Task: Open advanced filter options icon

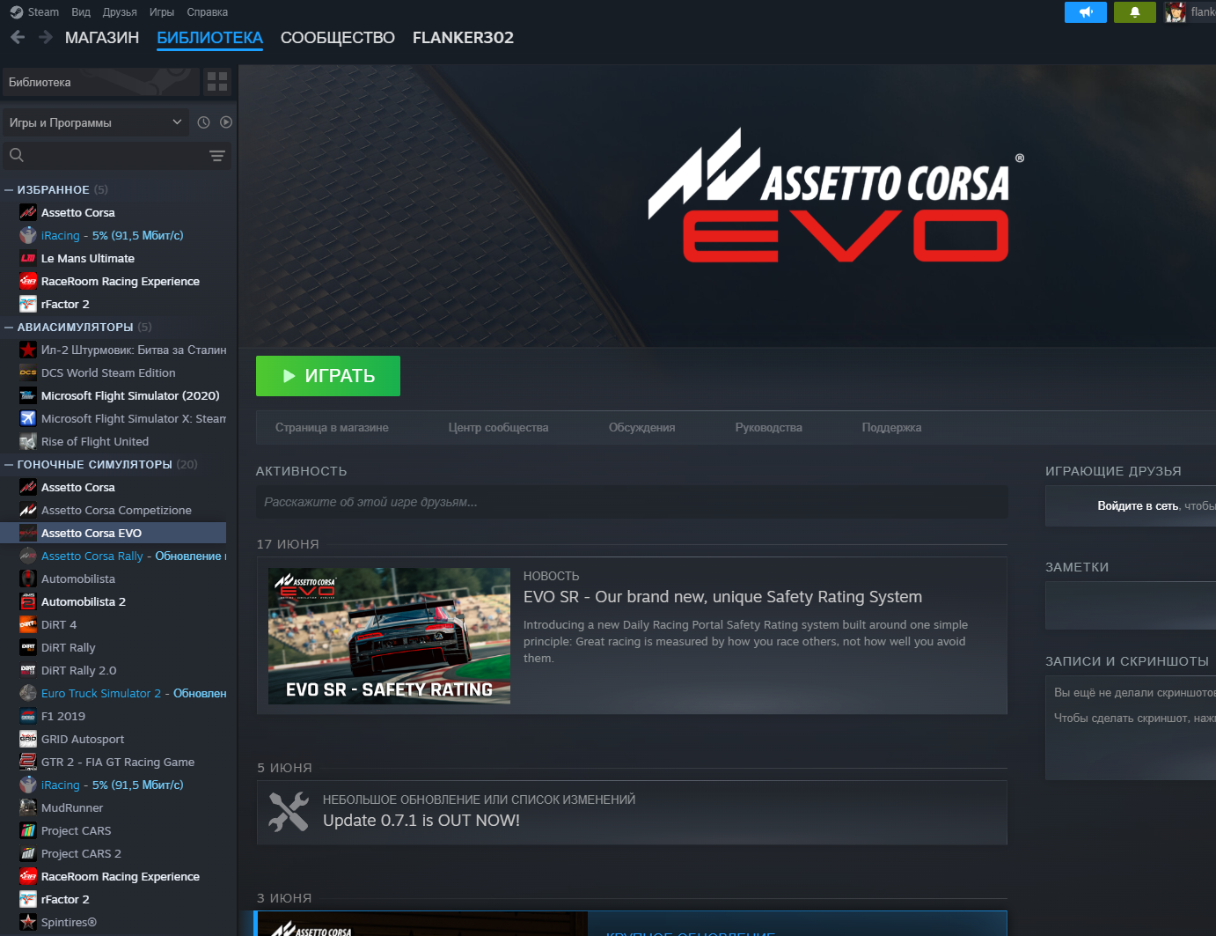Action: click(217, 156)
